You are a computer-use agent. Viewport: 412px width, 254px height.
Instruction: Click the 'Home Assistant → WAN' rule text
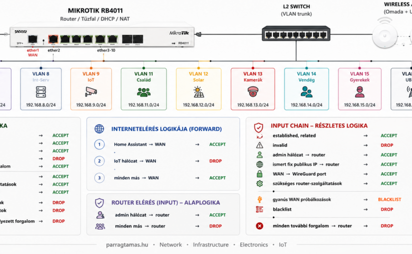pos(140,144)
